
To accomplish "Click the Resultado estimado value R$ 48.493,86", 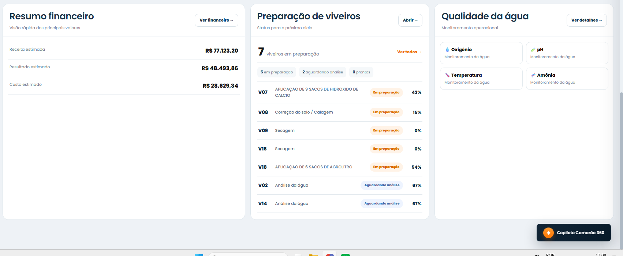I will click(x=220, y=68).
